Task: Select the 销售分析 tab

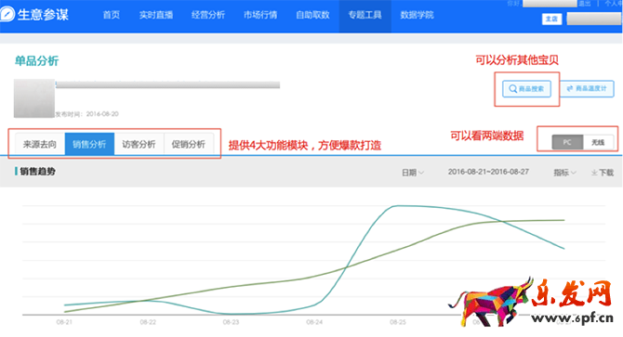Action: click(89, 144)
